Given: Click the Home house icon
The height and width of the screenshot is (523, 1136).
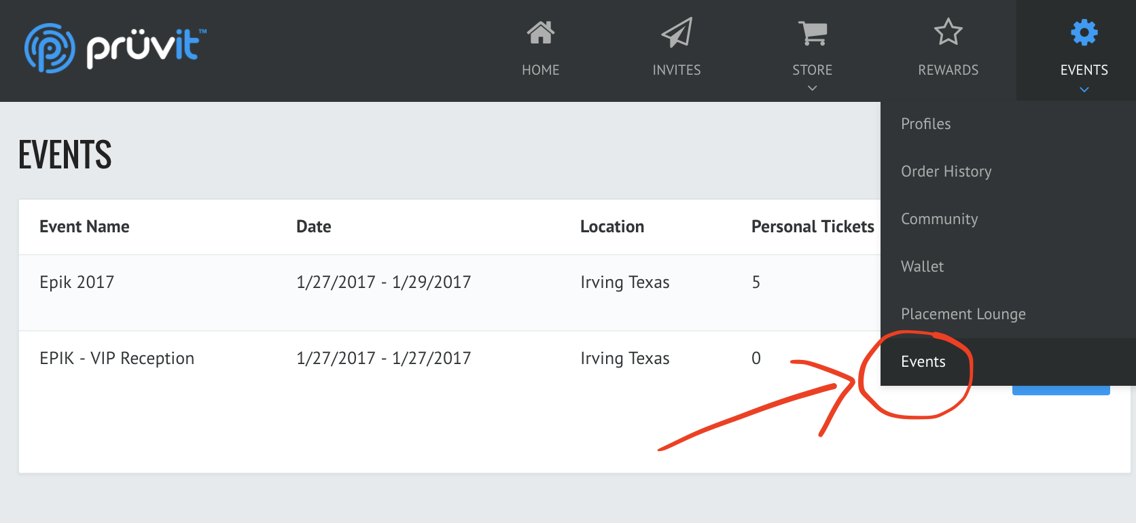Looking at the screenshot, I should (x=540, y=33).
